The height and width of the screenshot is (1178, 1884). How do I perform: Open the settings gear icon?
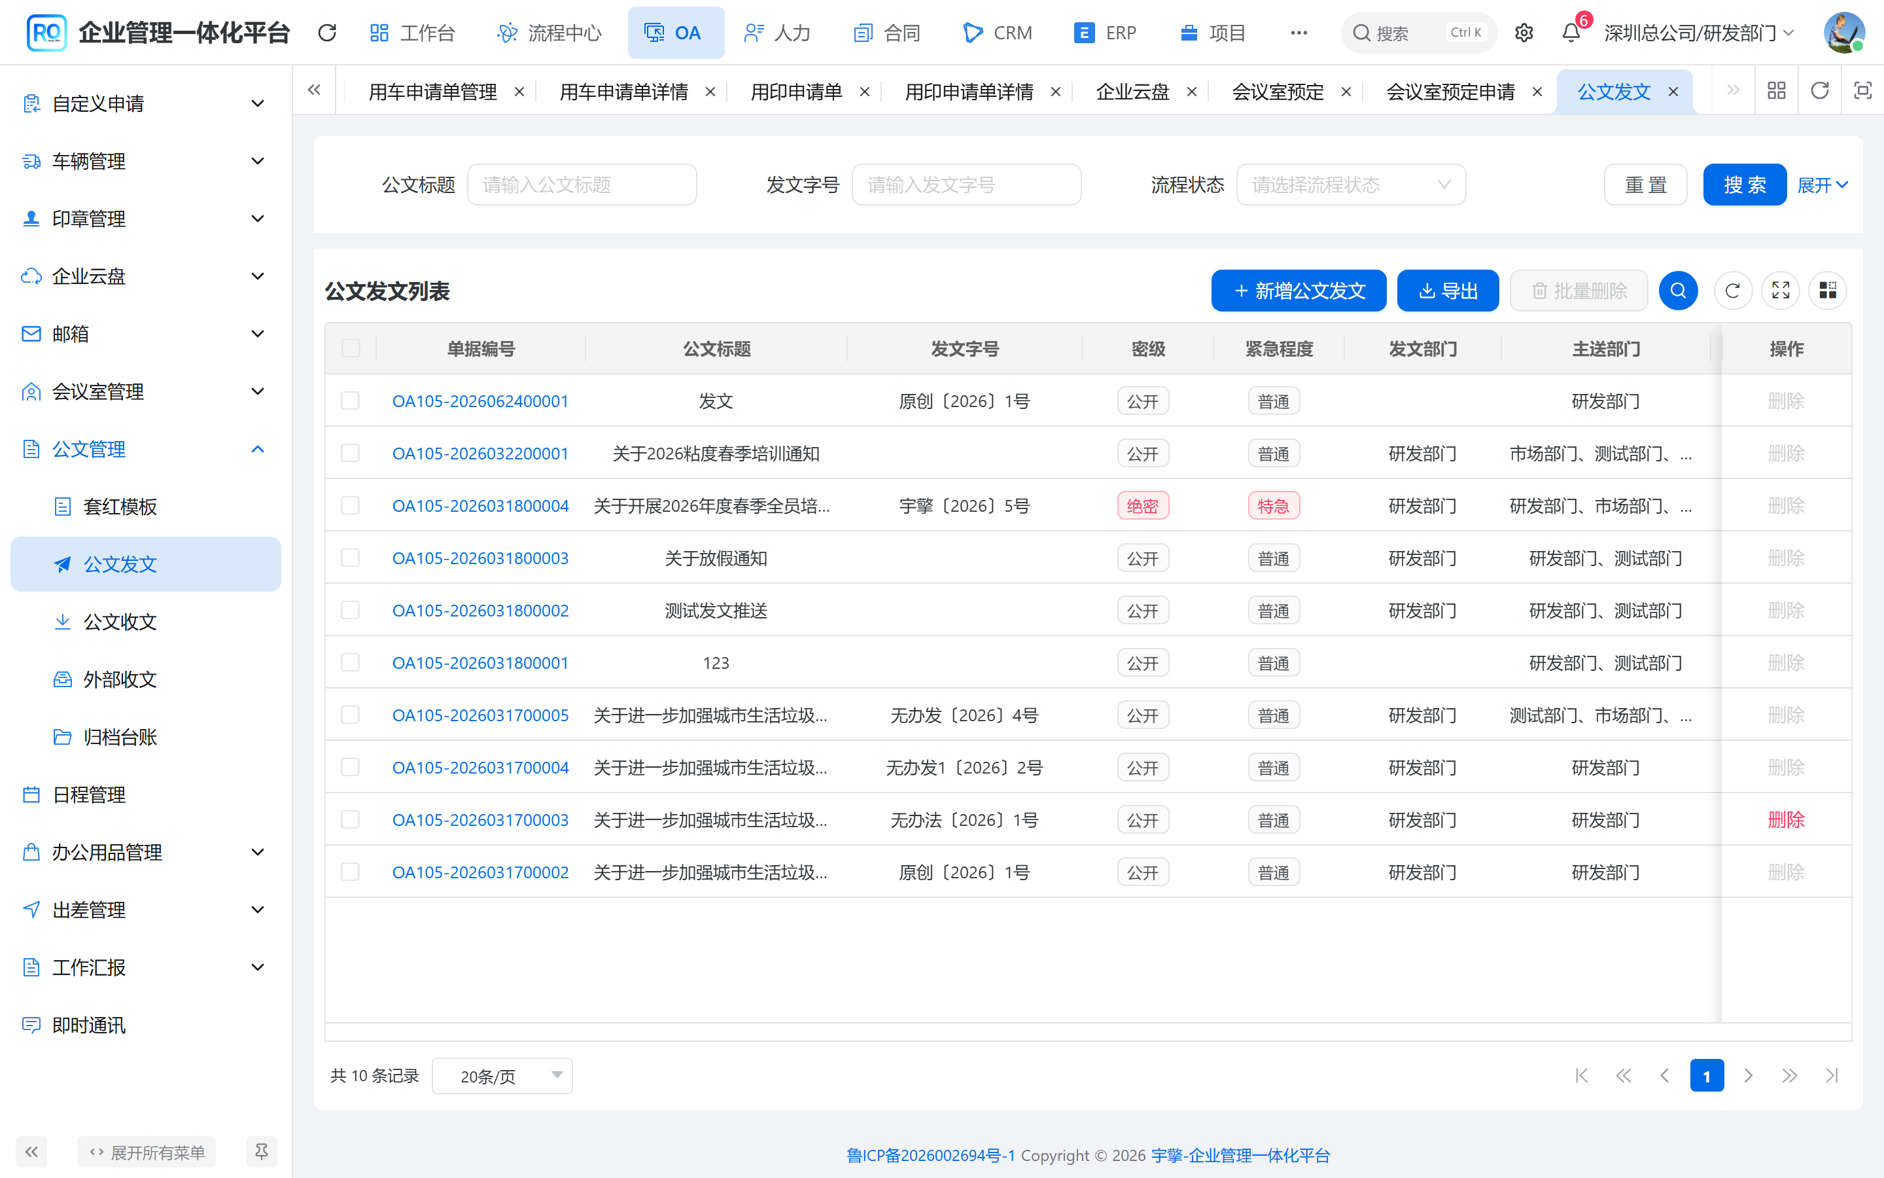(x=1524, y=33)
